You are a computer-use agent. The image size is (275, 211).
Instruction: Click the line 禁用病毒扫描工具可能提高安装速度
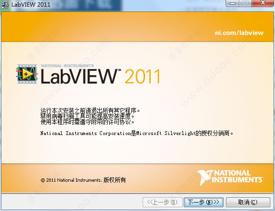pyautogui.click(x=87, y=116)
